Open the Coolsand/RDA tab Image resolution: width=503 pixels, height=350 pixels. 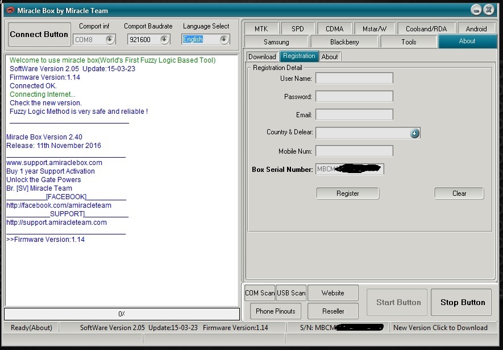coord(426,28)
